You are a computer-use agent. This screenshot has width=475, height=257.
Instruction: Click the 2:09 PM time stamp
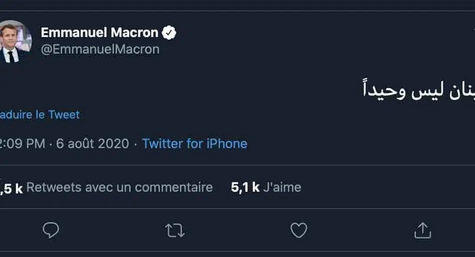22,144
